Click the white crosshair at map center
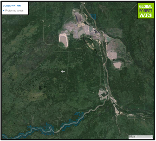The width and height of the screenshot is (156, 141). tap(63, 71)
